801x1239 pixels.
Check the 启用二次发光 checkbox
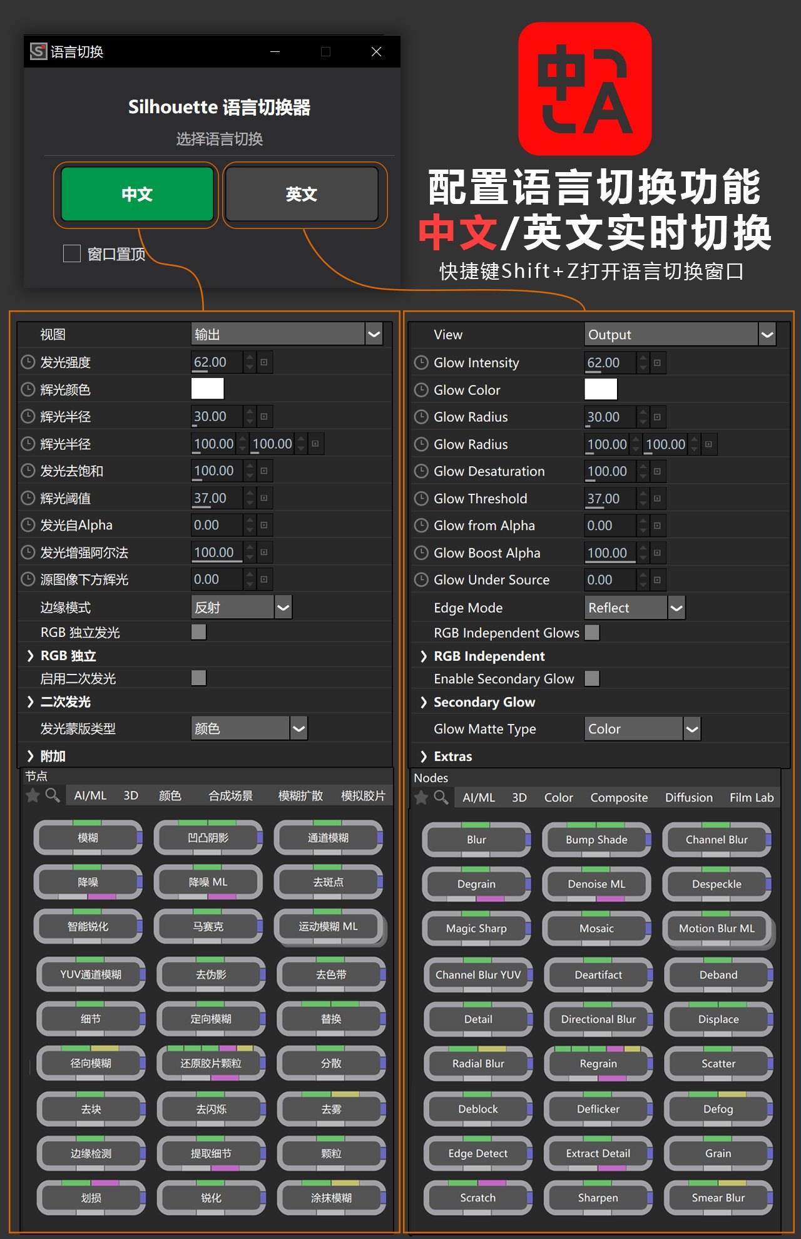tap(199, 678)
